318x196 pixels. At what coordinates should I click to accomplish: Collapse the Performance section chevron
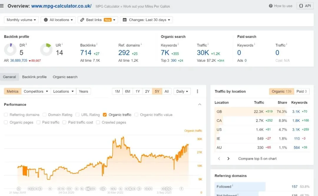click(x=200, y=105)
